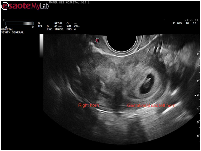This screenshot has height=151, width=201.
Task: Click the PRS 4 parameter value
Action: (x=69, y=29)
